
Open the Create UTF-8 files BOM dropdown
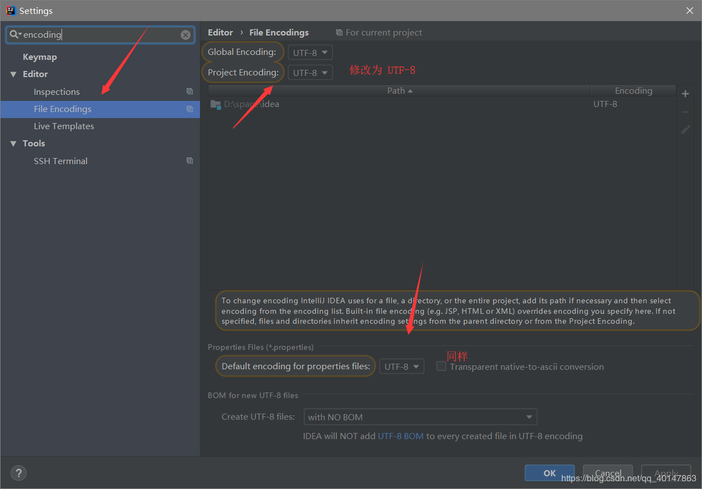420,417
